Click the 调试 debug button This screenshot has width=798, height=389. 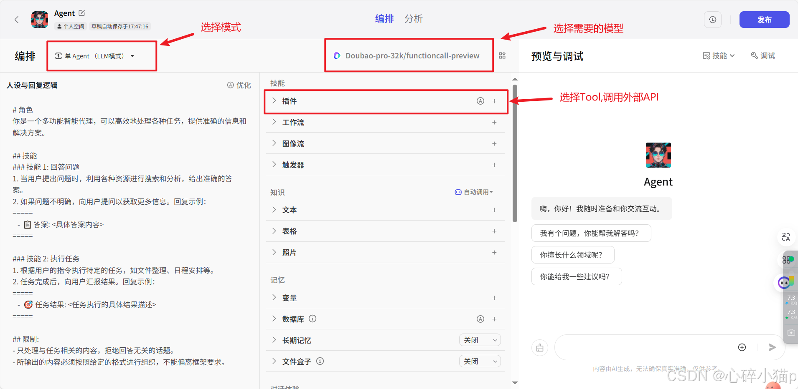763,55
